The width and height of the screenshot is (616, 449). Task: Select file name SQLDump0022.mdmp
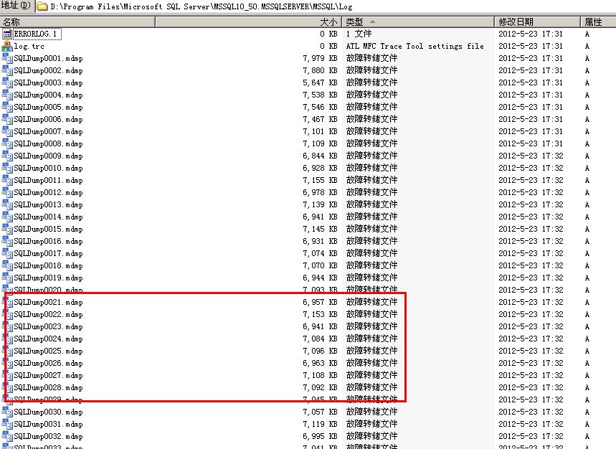48,315
